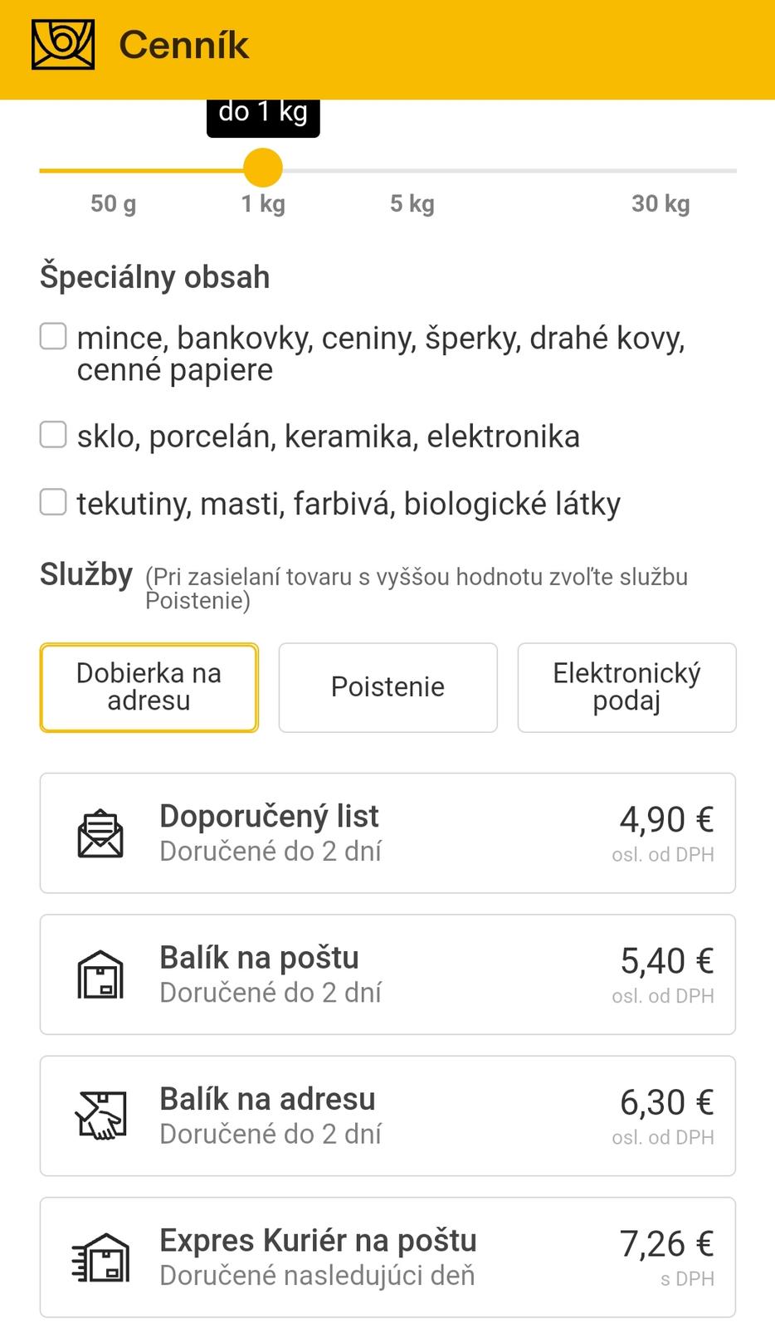Choose Balík na adresu for 6,30 €
Image resolution: width=775 pixels, height=1328 pixels.
[x=387, y=1116]
